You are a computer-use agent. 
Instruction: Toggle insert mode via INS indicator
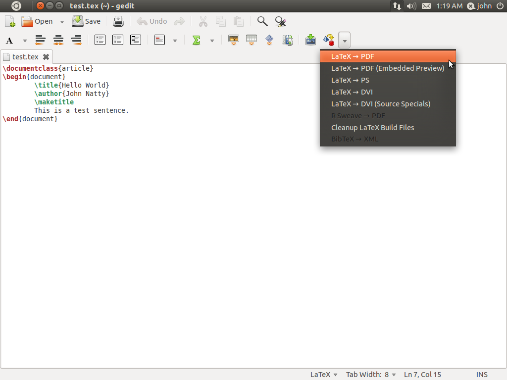coord(482,375)
